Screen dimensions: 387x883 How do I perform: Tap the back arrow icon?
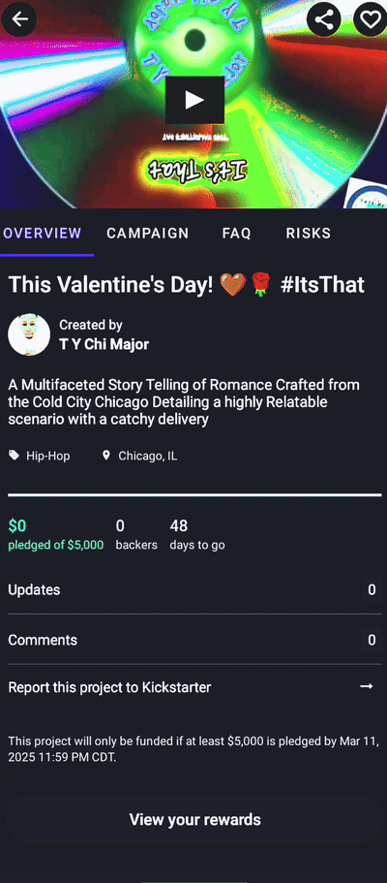point(19,19)
